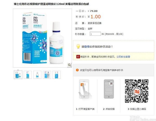The width and height of the screenshot is (156, 121).
Task: Open the 立即前往查看 link
Action: coord(123,57)
